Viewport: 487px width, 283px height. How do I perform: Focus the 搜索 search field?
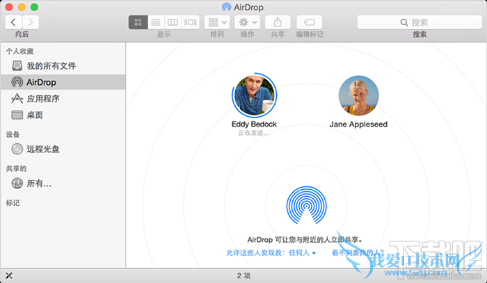[420, 22]
